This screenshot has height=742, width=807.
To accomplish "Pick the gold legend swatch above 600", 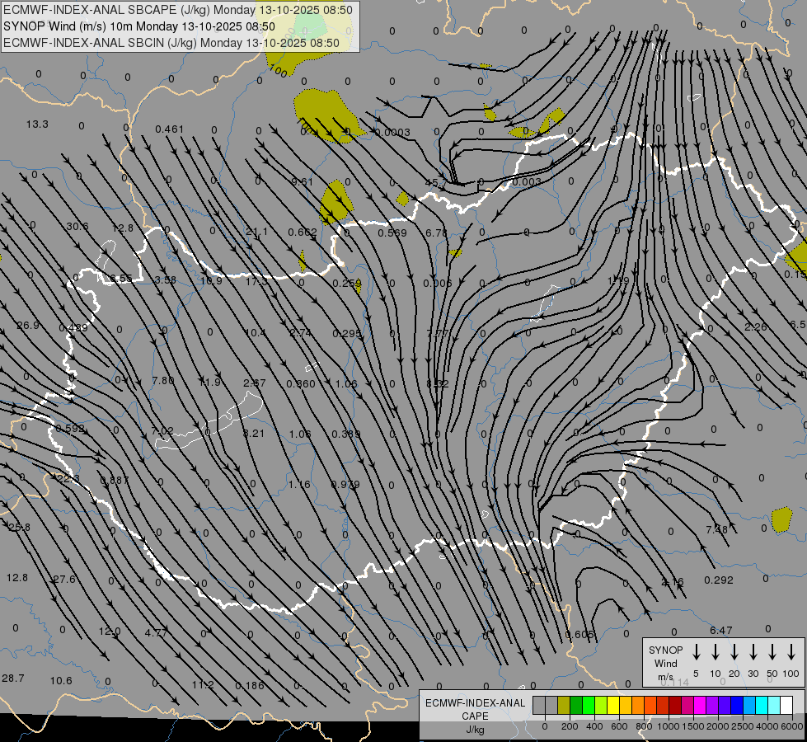I will (x=626, y=705).
